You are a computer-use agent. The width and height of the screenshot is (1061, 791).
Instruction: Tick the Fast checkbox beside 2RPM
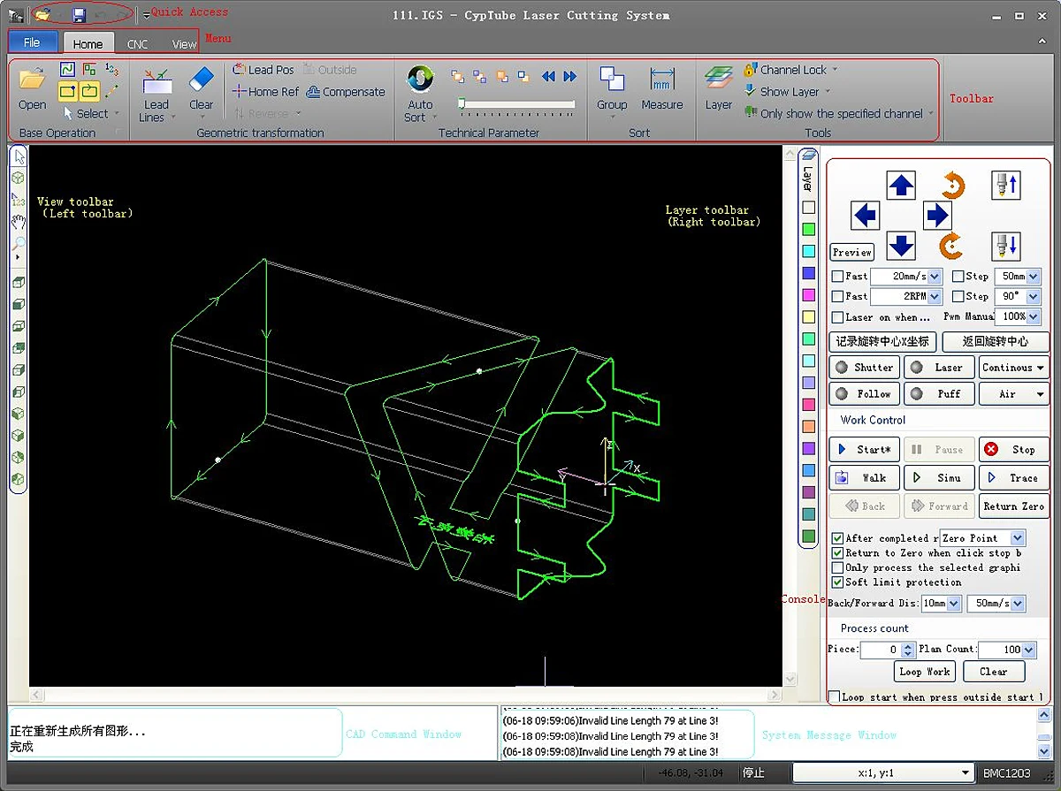(838, 297)
